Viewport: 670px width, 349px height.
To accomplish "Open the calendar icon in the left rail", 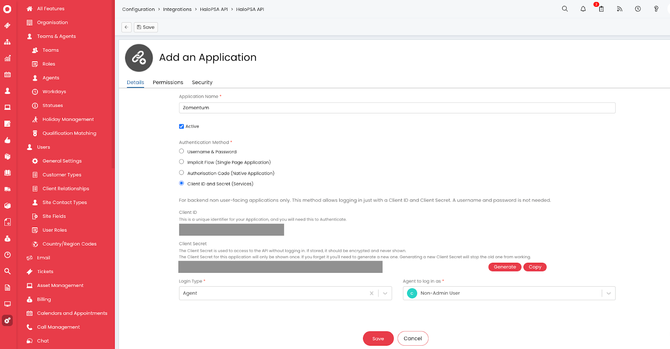I will (x=7, y=74).
